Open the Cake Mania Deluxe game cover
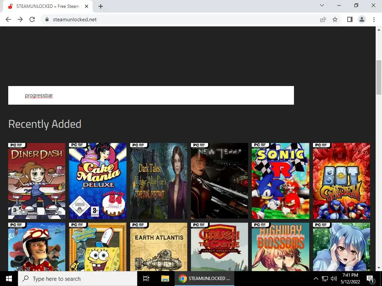Image resolution: width=382 pixels, height=286 pixels. click(98, 181)
